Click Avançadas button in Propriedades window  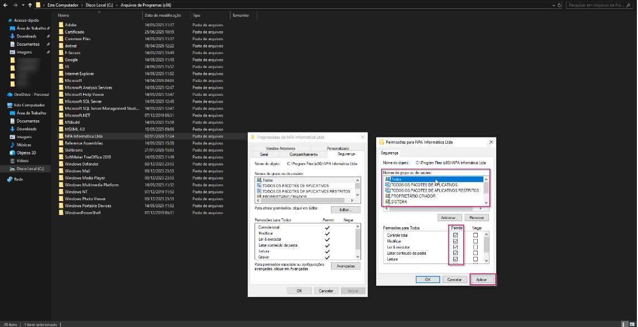pyautogui.click(x=346, y=266)
